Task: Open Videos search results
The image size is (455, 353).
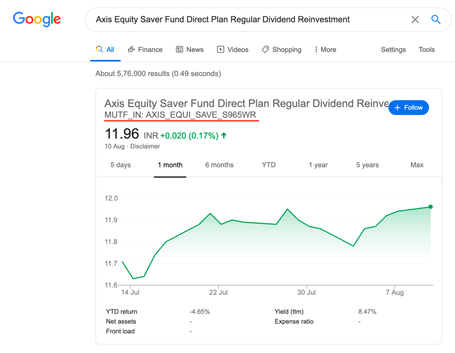Action: pos(233,50)
